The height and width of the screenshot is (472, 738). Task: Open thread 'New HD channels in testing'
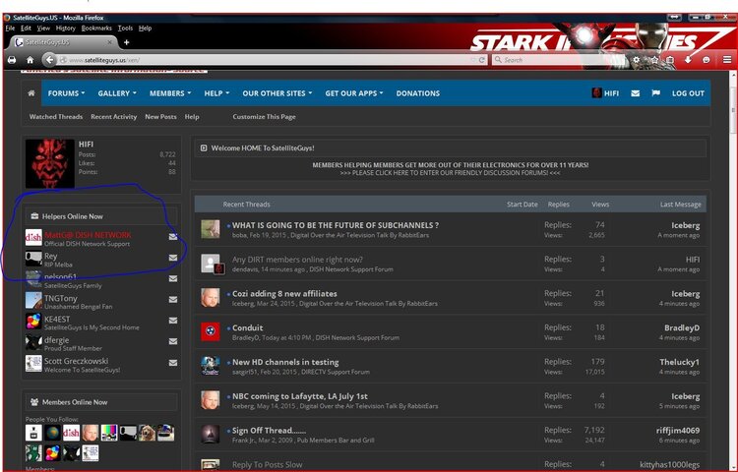pos(285,362)
